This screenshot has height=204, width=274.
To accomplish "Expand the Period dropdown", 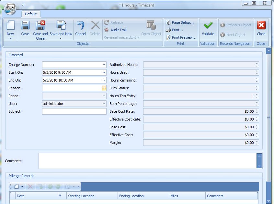I will tap(104, 96).
